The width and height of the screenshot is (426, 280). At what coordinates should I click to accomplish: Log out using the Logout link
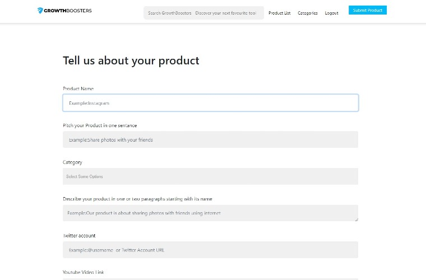pyautogui.click(x=331, y=13)
